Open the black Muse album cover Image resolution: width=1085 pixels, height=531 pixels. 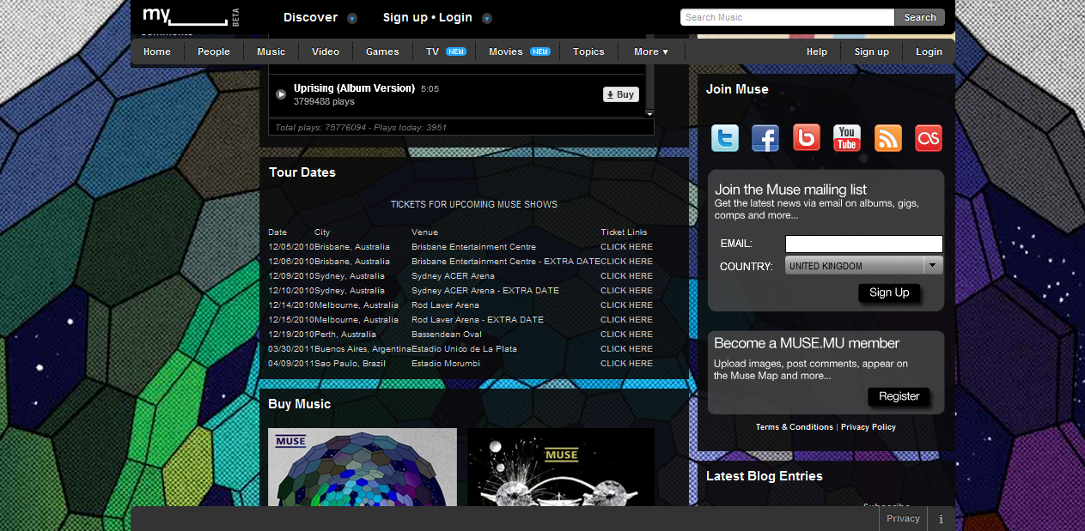pyautogui.click(x=560, y=467)
